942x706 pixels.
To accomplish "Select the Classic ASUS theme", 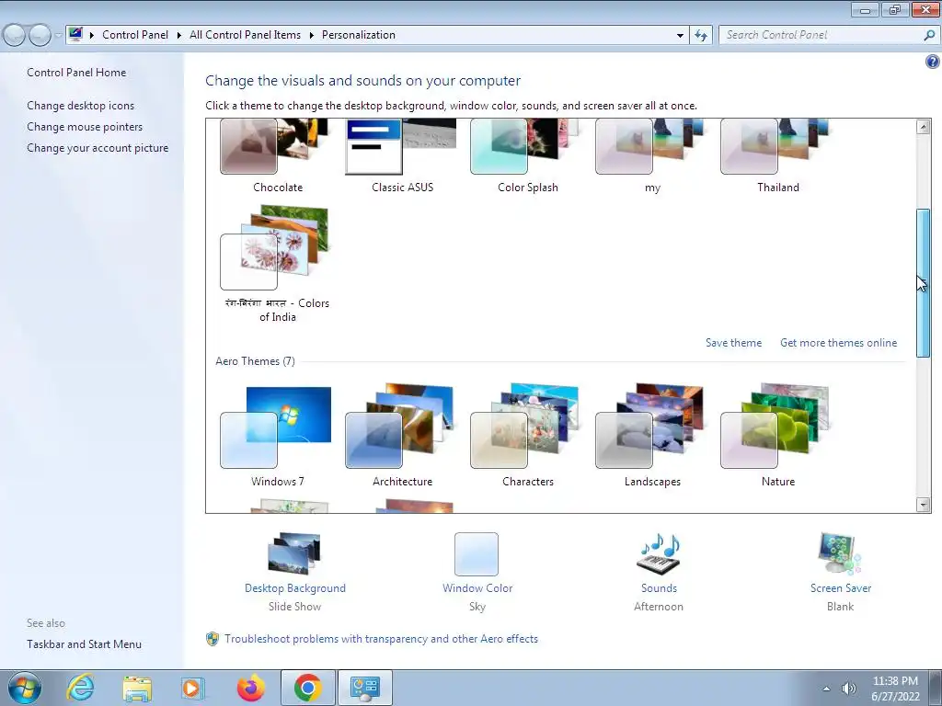I will [402, 154].
